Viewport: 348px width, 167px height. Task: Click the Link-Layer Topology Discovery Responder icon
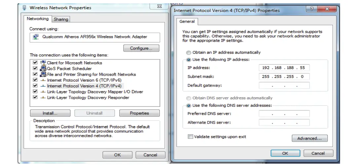coord(43,98)
